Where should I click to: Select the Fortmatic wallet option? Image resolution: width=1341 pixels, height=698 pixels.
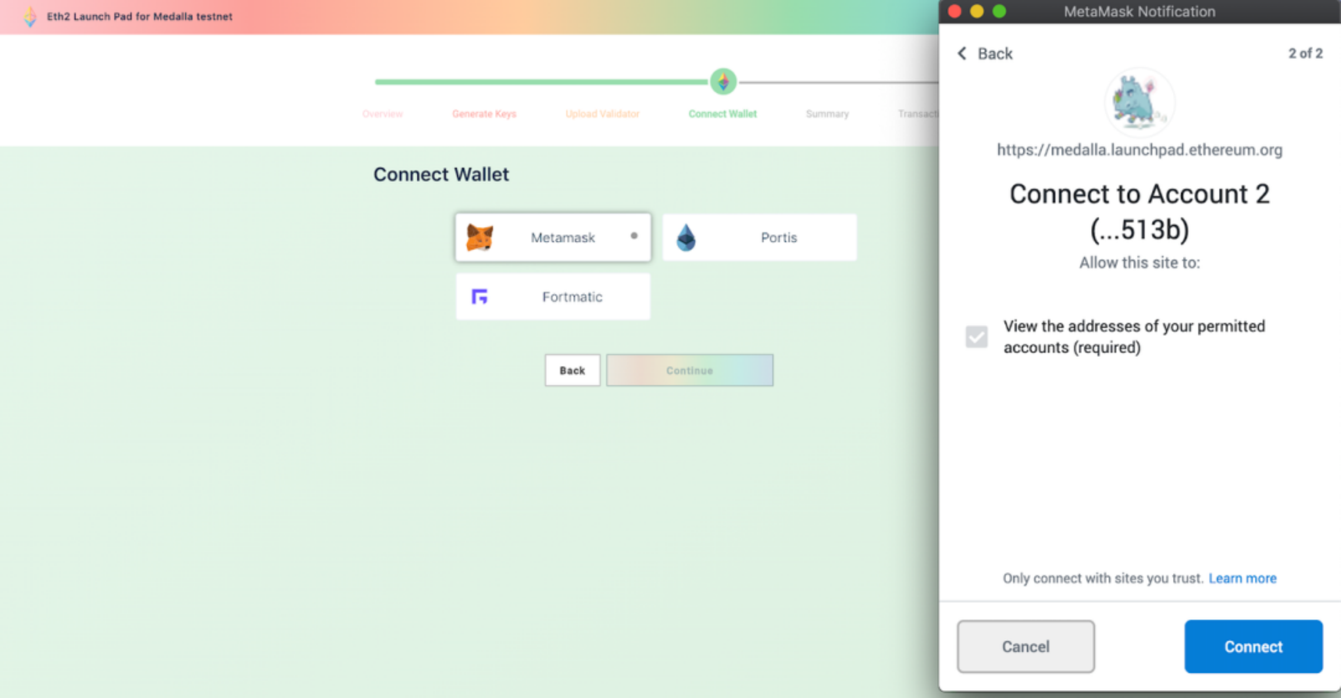pyautogui.click(x=553, y=297)
